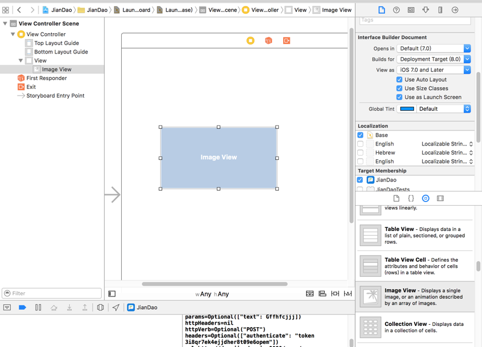Open Resolve Auto Layout Issues popup
This screenshot has width=482, height=347.
click(x=348, y=293)
